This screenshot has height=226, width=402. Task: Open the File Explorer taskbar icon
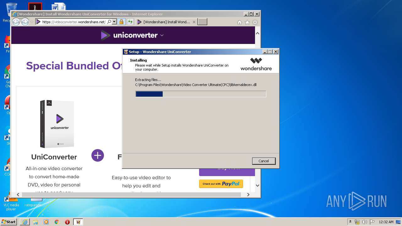click(x=35, y=222)
